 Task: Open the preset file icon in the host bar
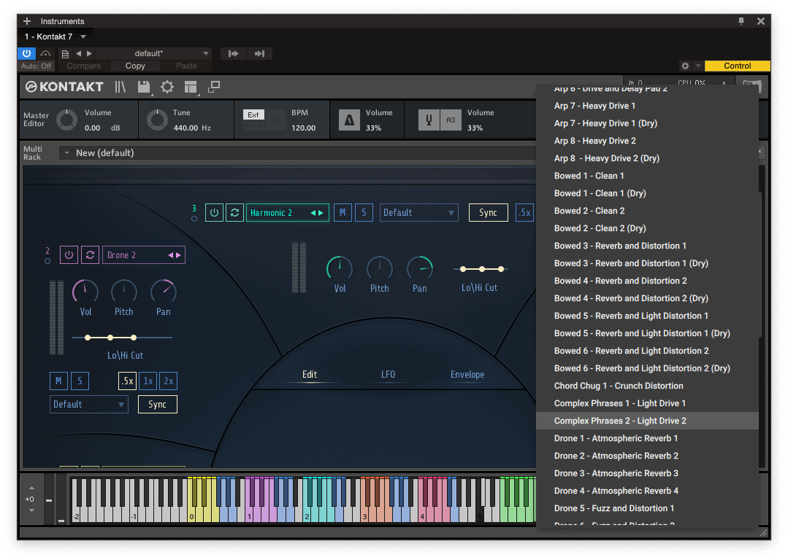click(x=65, y=54)
